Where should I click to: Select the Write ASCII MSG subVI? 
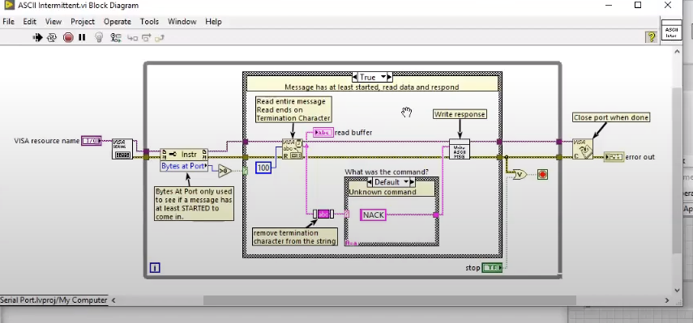pyautogui.click(x=460, y=149)
